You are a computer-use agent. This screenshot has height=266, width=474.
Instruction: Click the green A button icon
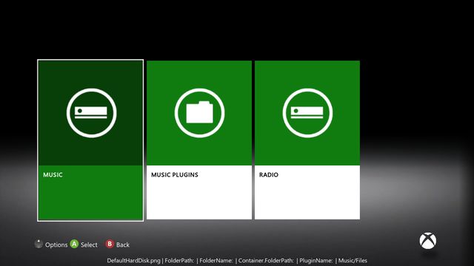click(x=74, y=244)
